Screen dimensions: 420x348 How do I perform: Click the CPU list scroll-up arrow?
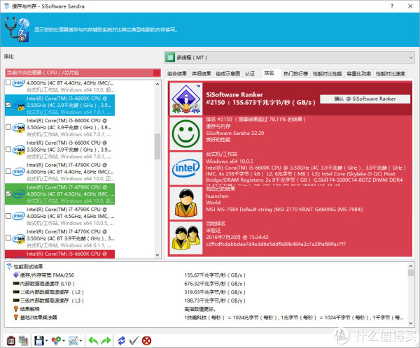[x=157, y=84]
